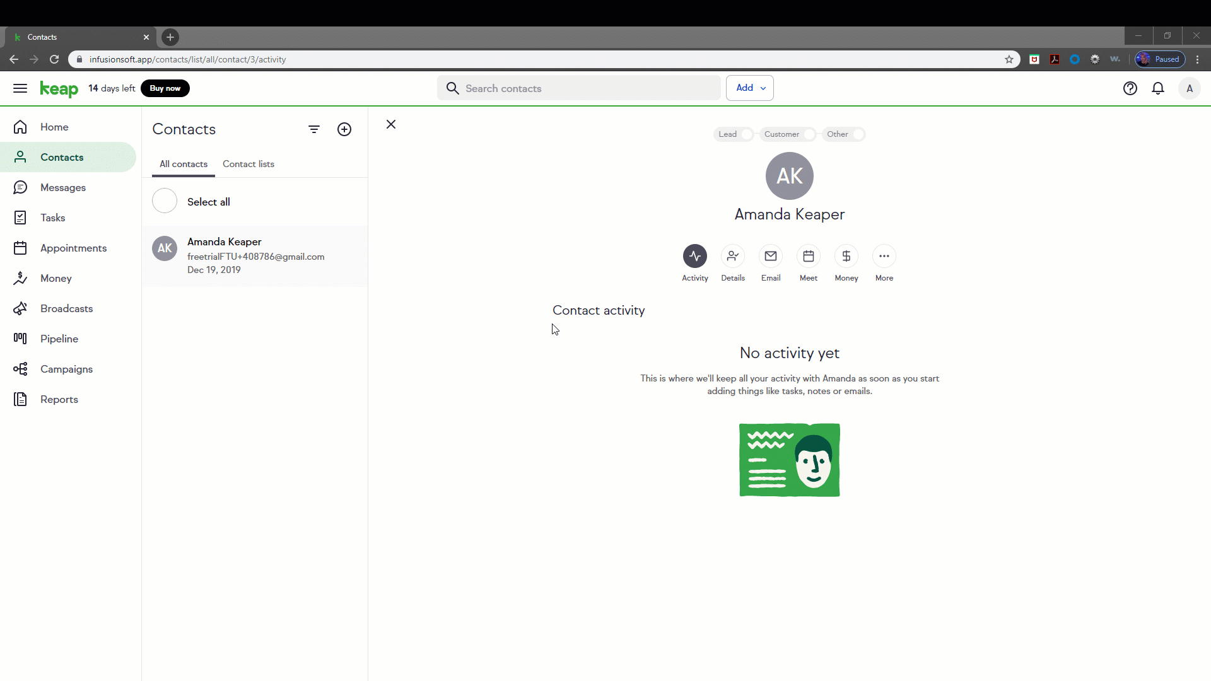The image size is (1211, 681).
Task: Expand the Add dropdown button
Action: pyautogui.click(x=749, y=88)
